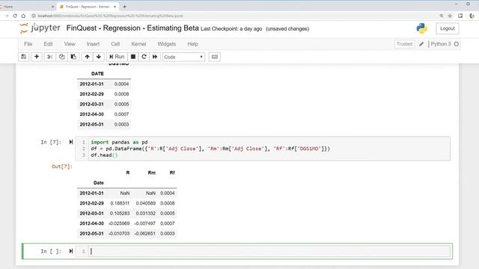The height and width of the screenshot is (269, 479).
Task: Click the Python logo icon
Action: [x=421, y=28]
